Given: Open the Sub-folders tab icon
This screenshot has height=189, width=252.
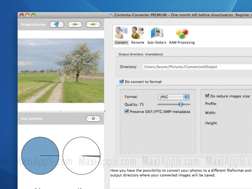Looking at the screenshot, I should coord(157,33).
